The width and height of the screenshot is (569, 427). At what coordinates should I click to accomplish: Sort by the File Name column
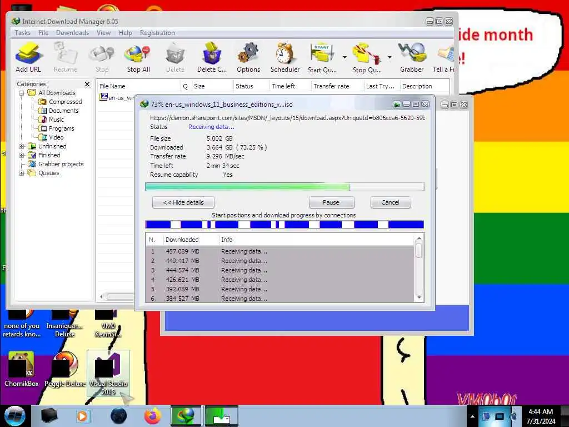click(x=138, y=86)
